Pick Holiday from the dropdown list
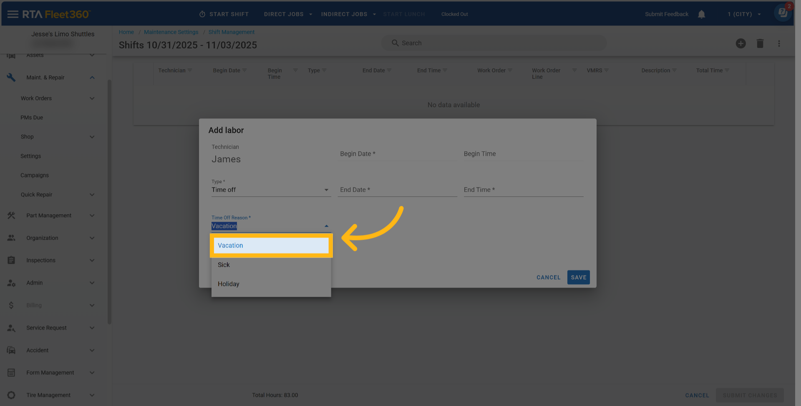 pos(229,284)
